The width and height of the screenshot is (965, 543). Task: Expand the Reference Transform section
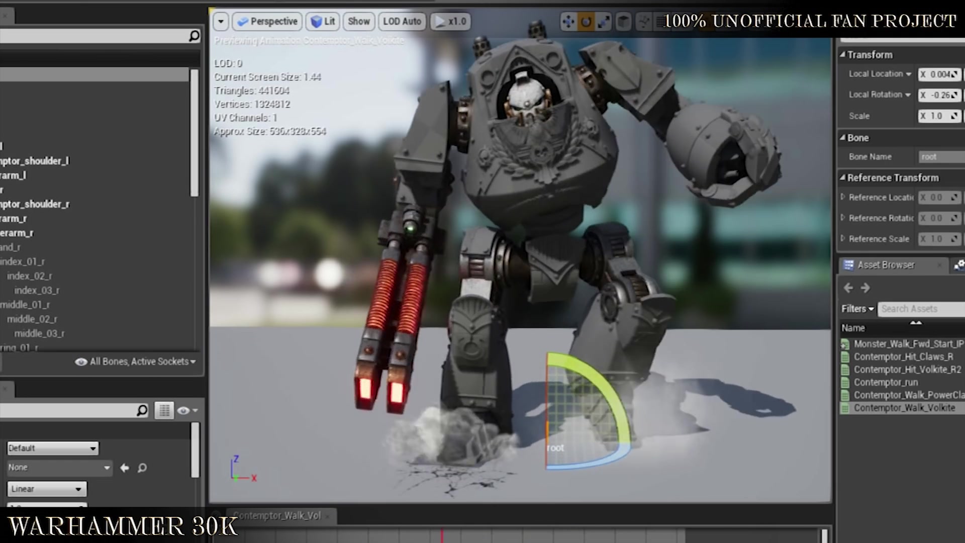[844, 177]
